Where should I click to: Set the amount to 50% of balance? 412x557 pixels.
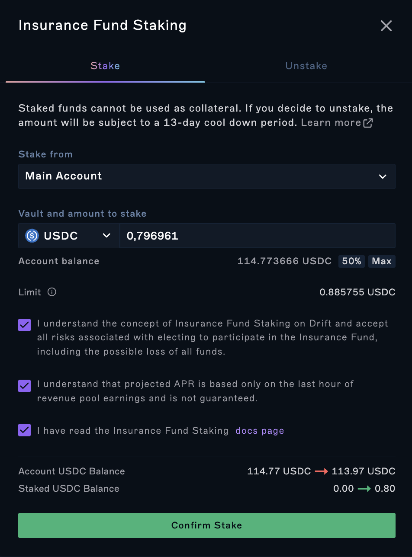[351, 261]
